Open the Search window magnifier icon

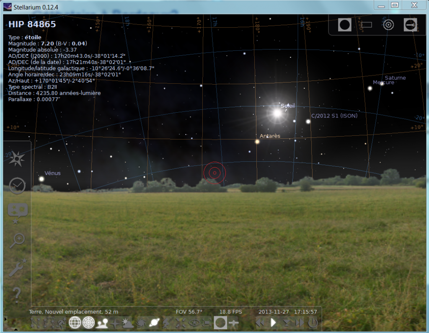coord(17,240)
